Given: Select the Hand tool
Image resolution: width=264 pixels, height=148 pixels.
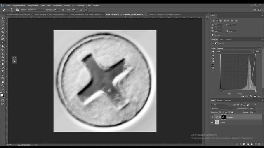Looking at the screenshot, I should click(x=2, y=82).
